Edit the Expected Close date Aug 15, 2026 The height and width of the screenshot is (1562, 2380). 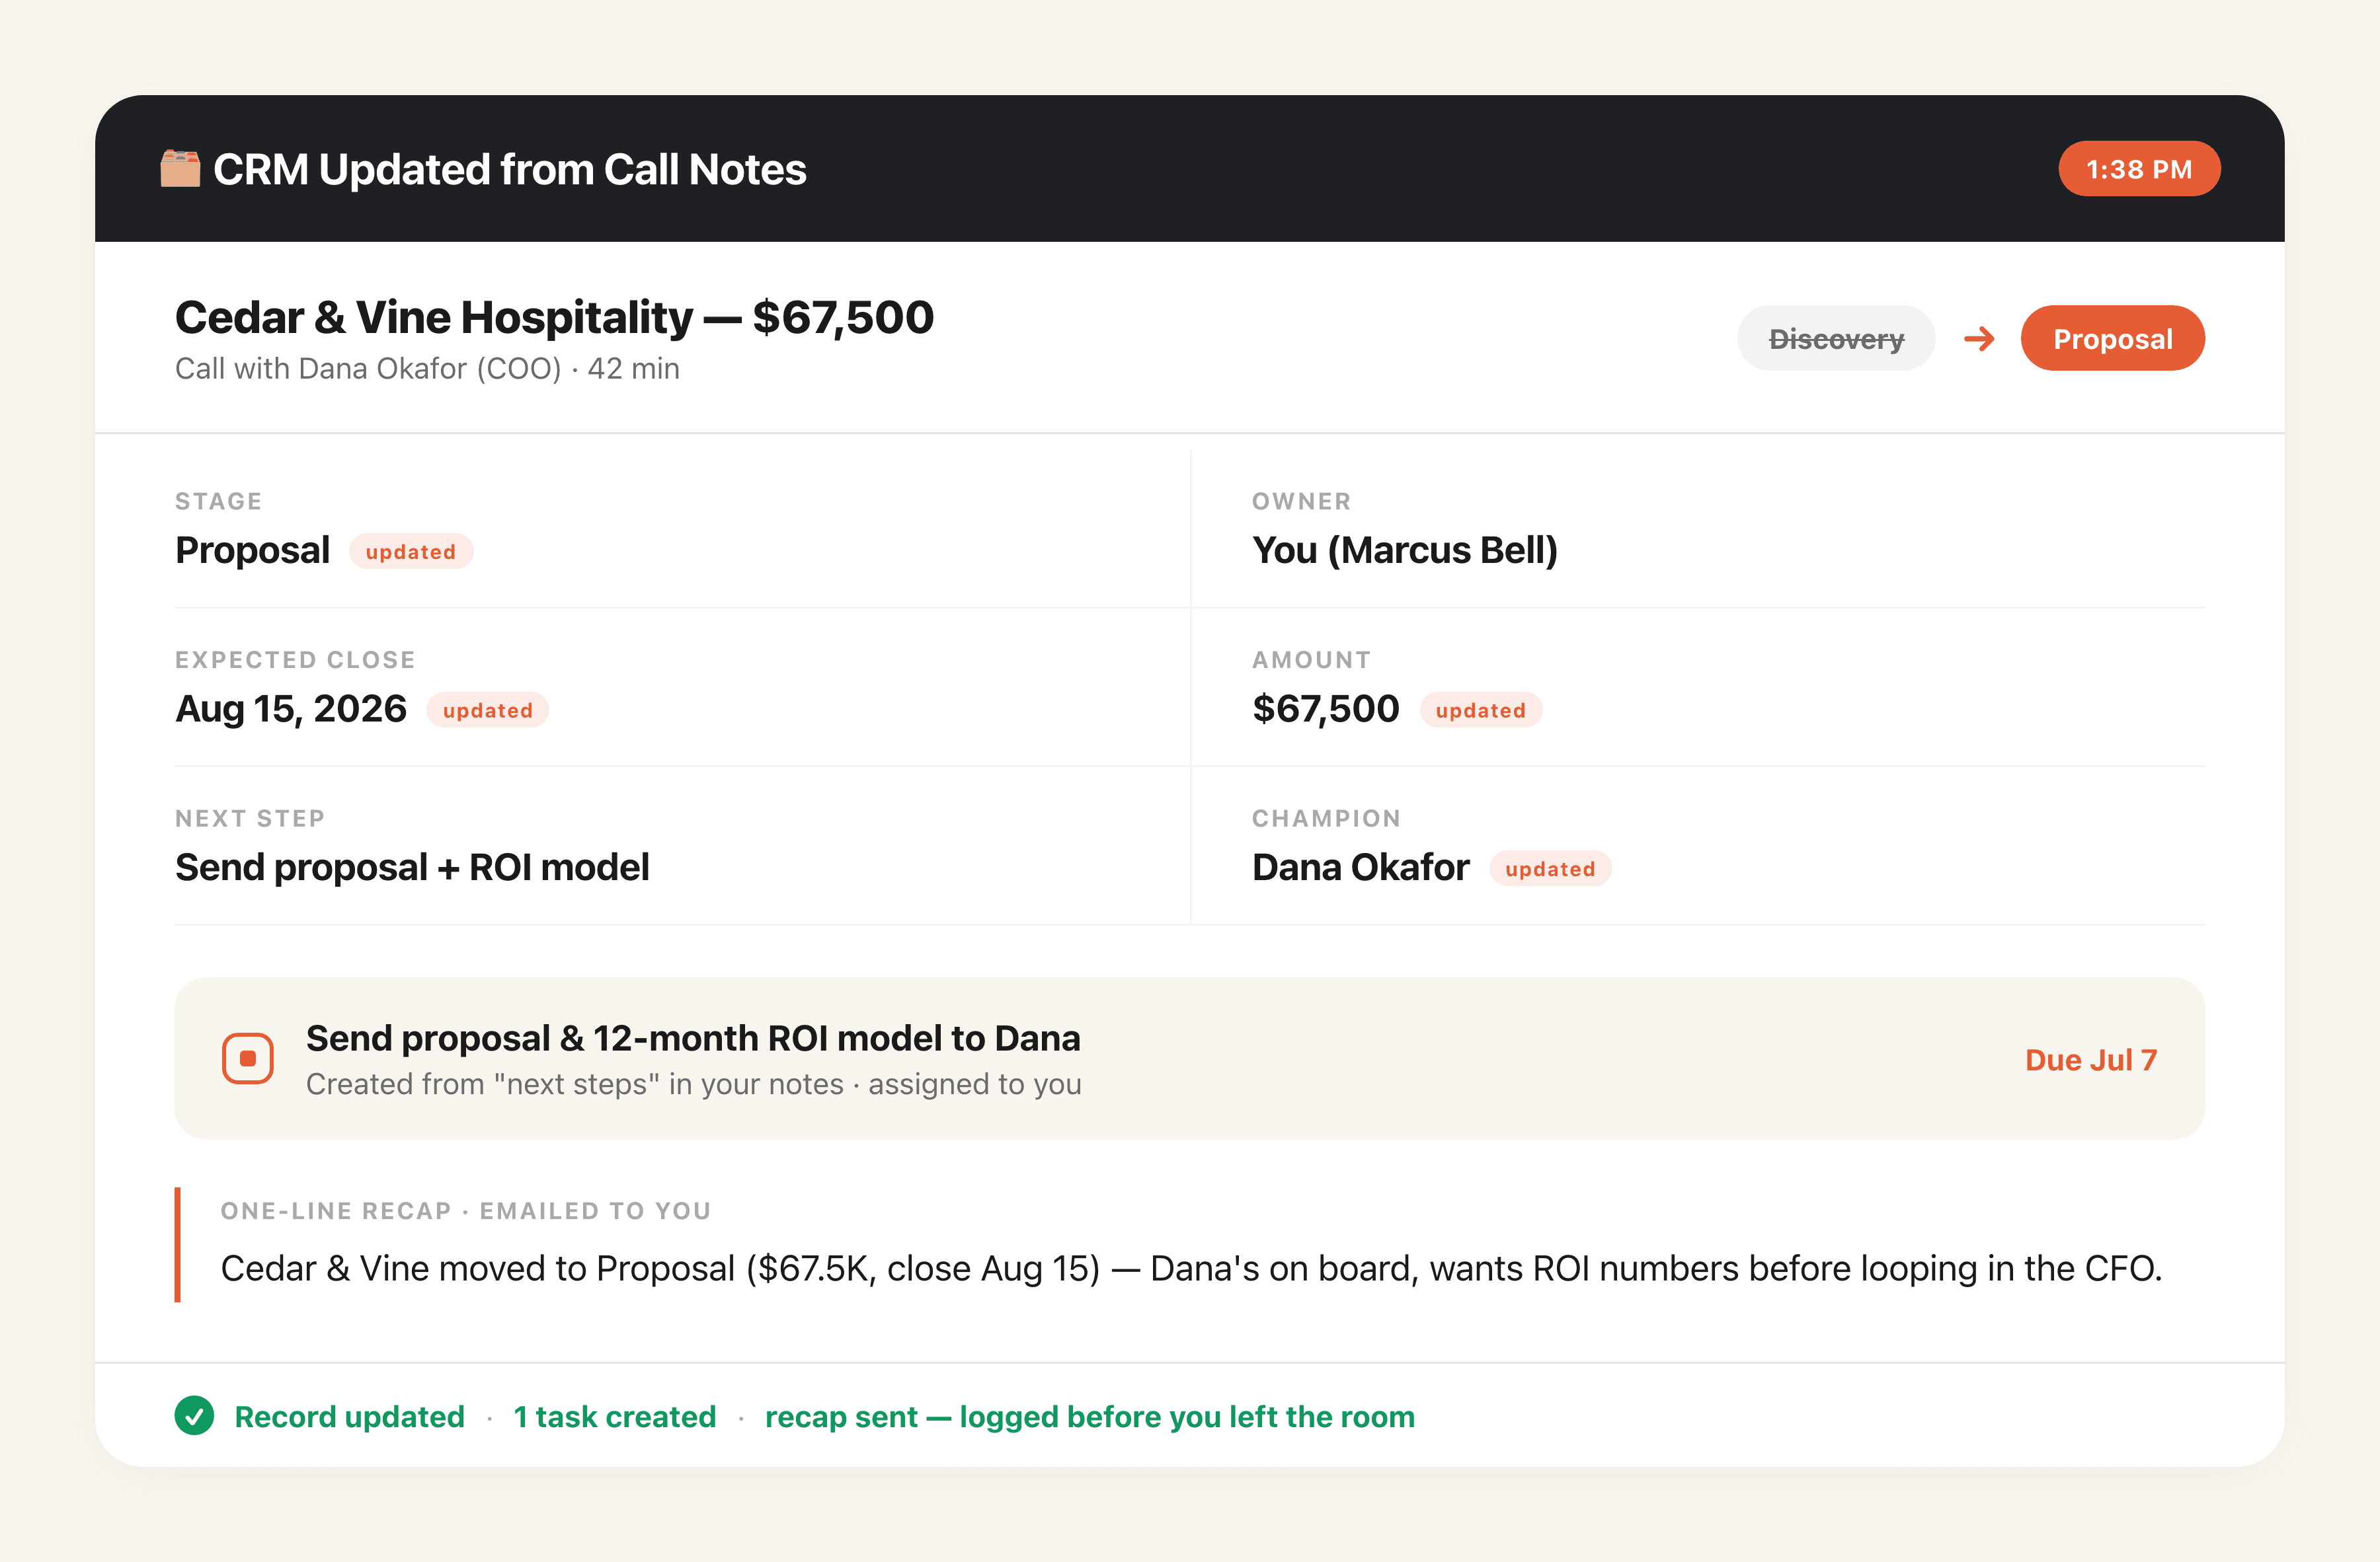pos(291,710)
